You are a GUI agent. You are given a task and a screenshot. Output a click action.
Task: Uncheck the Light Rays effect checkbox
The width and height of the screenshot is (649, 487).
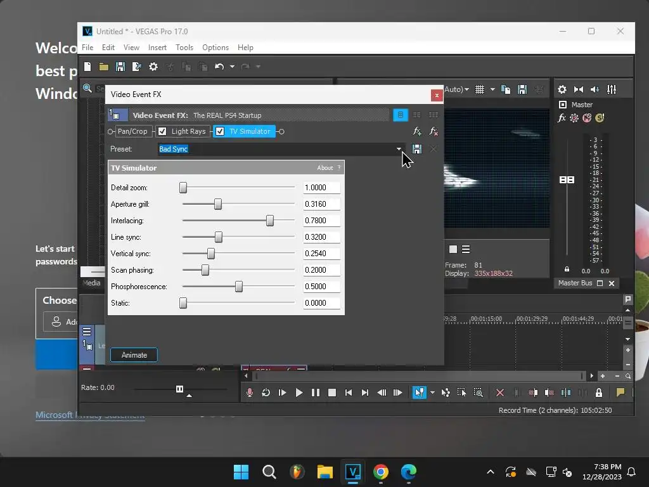point(162,131)
